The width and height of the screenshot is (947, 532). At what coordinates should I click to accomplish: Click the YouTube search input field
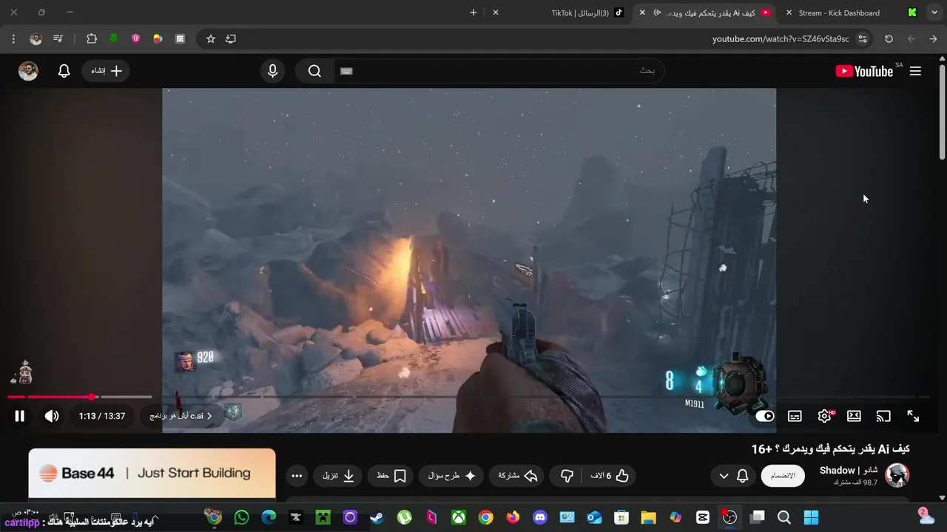pyautogui.click(x=499, y=71)
